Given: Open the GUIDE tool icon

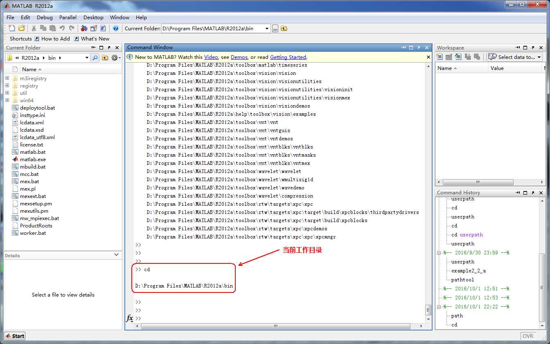Looking at the screenshot, I should click(x=94, y=28).
